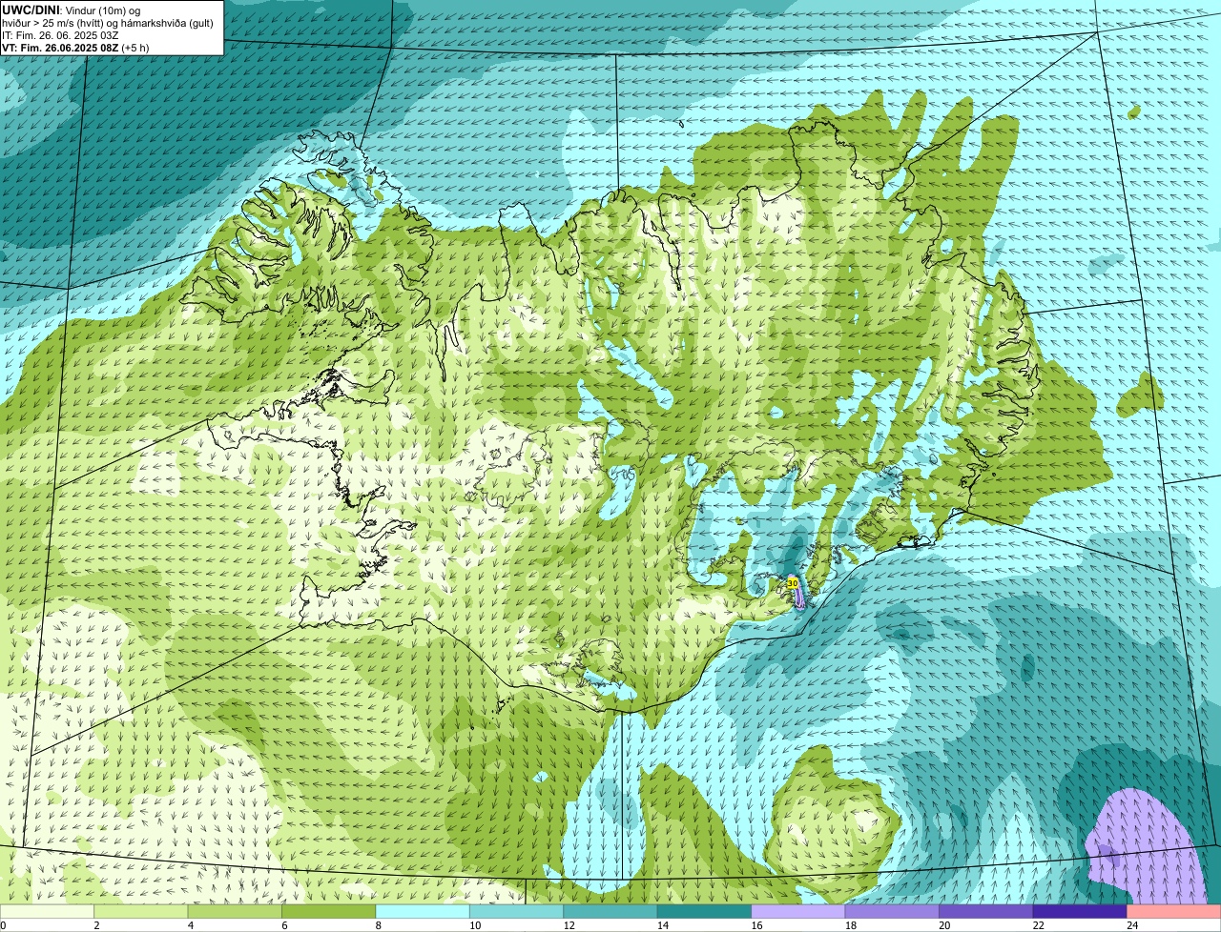Click the legend tick label 0
This screenshot has height=932, width=1221.
click(x=3, y=925)
